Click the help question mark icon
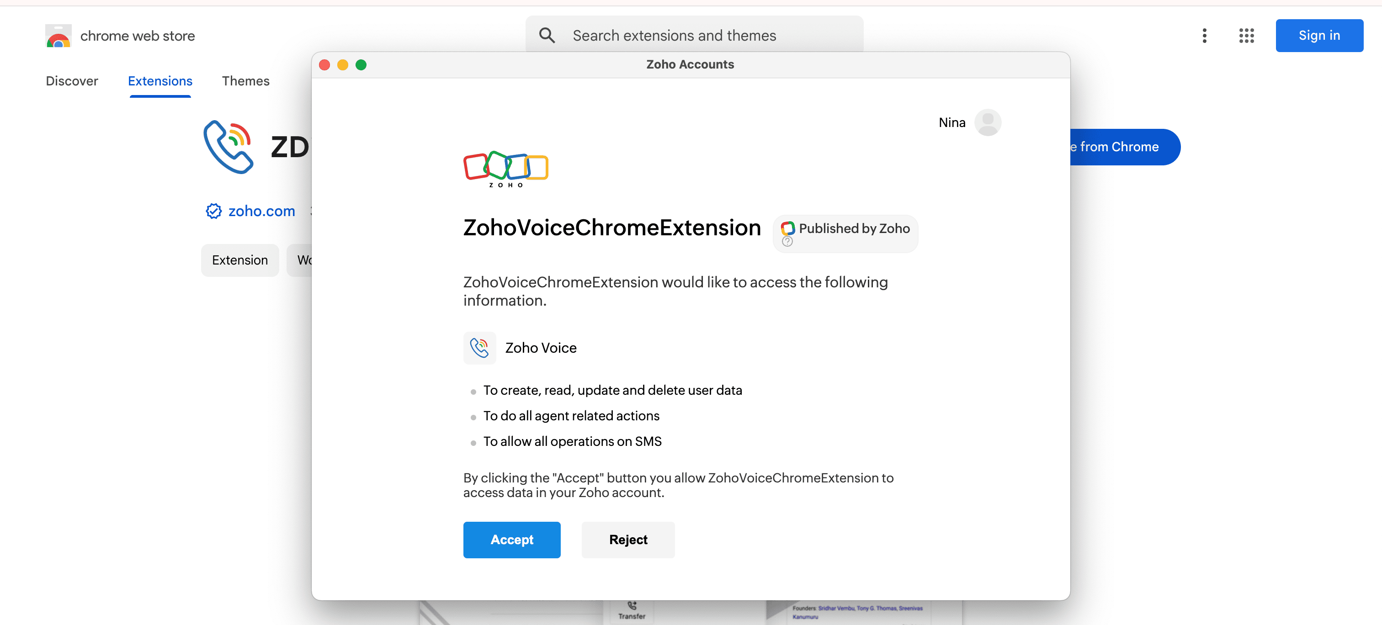The image size is (1382, 625). tap(787, 241)
